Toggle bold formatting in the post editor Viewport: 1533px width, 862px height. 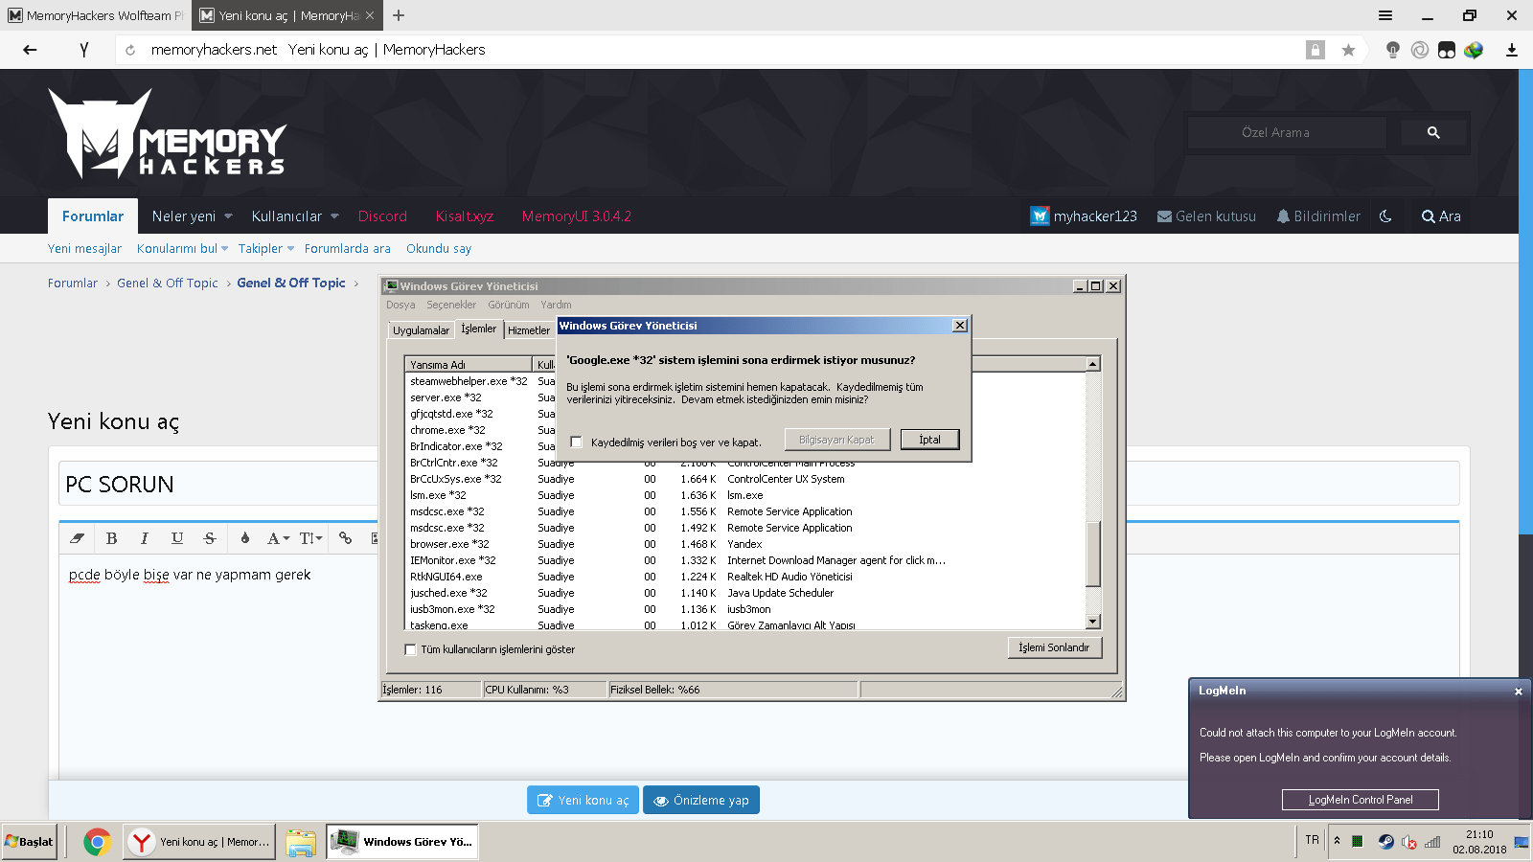(111, 538)
